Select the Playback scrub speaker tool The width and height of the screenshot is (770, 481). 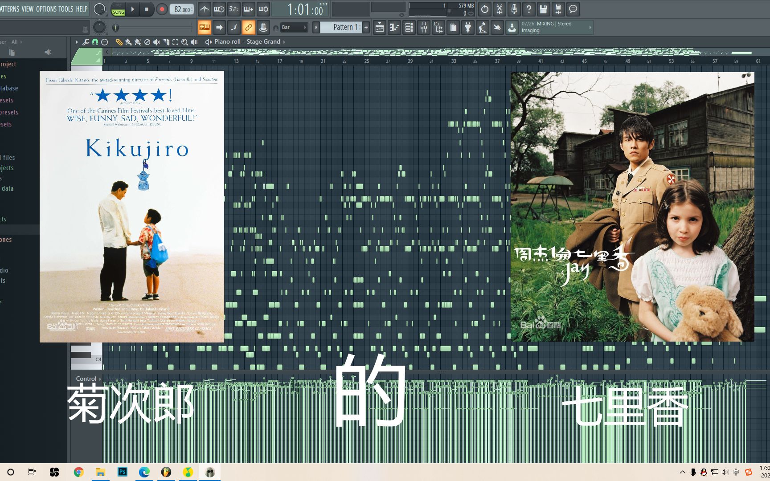click(194, 42)
